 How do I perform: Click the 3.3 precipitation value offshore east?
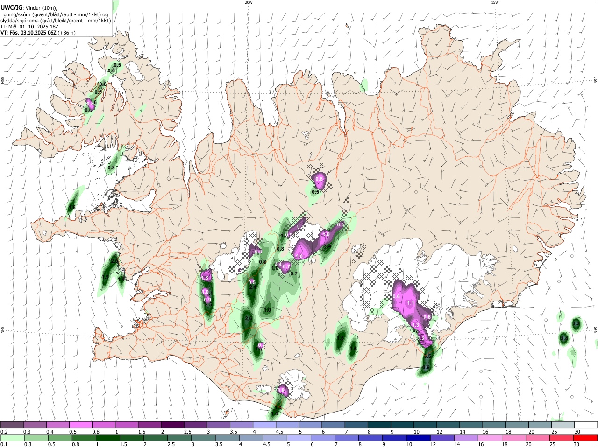(576, 323)
